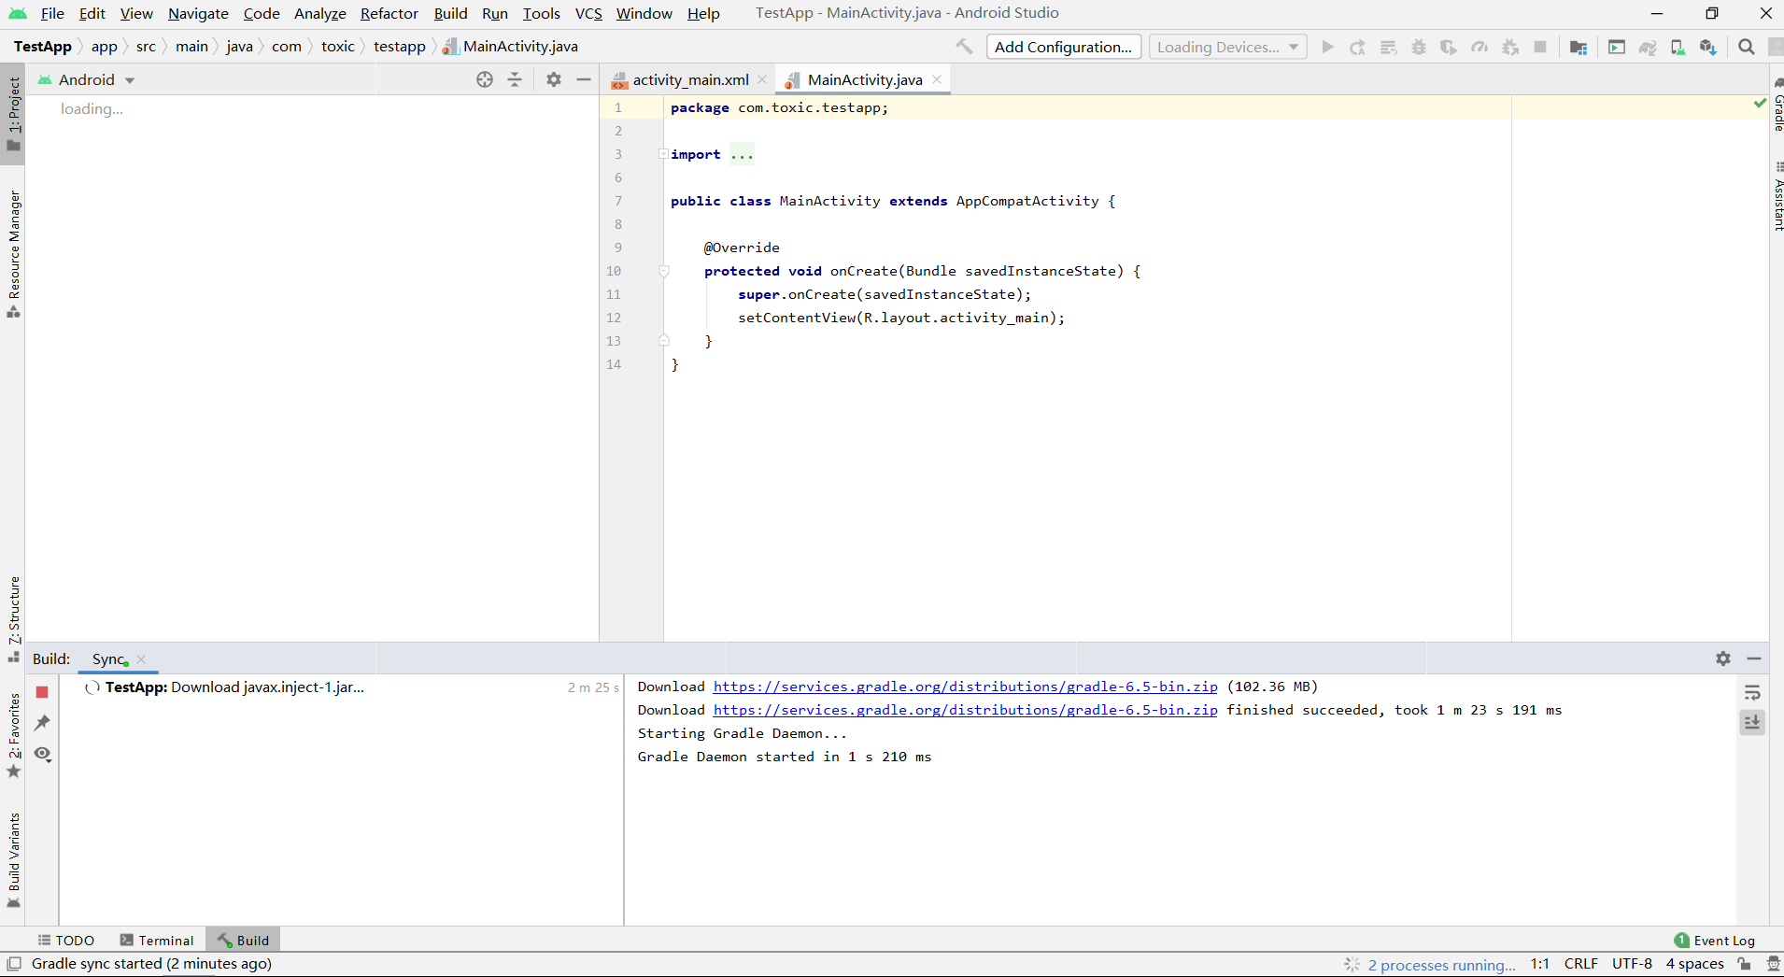Open the AVD Manager phone icon
This screenshot has width=1784, height=977.
[x=1678, y=47]
